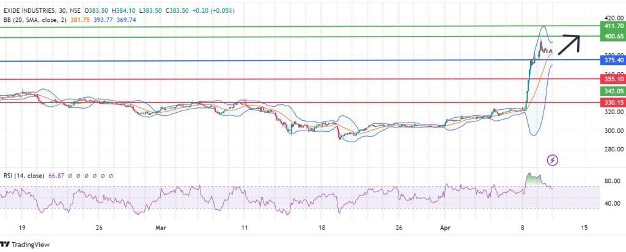Select the 400.65 green price label

(613, 36)
